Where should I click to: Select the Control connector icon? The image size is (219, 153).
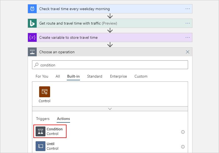tap(44, 92)
